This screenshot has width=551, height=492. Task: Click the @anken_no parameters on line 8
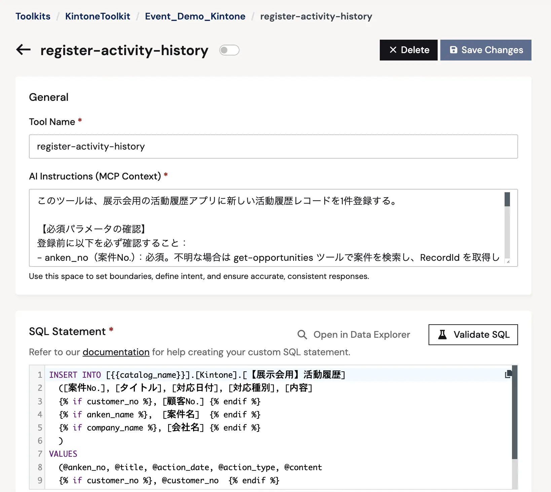[x=190, y=467]
